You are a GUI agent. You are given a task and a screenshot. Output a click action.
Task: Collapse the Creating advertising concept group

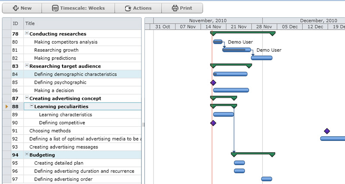pyautogui.click(x=27, y=98)
